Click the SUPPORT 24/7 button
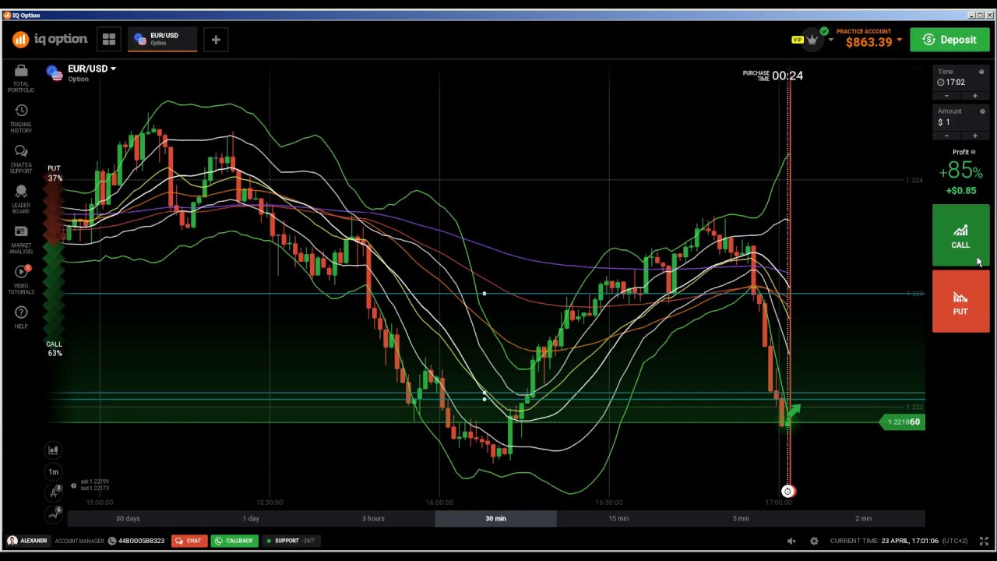 (290, 541)
